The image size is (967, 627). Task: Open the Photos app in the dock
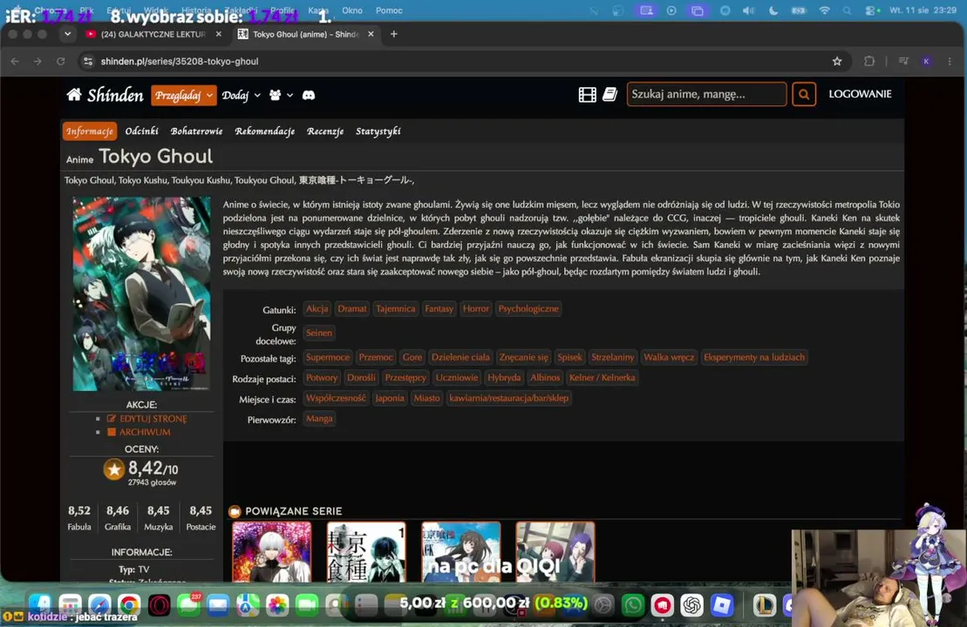(x=277, y=605)
